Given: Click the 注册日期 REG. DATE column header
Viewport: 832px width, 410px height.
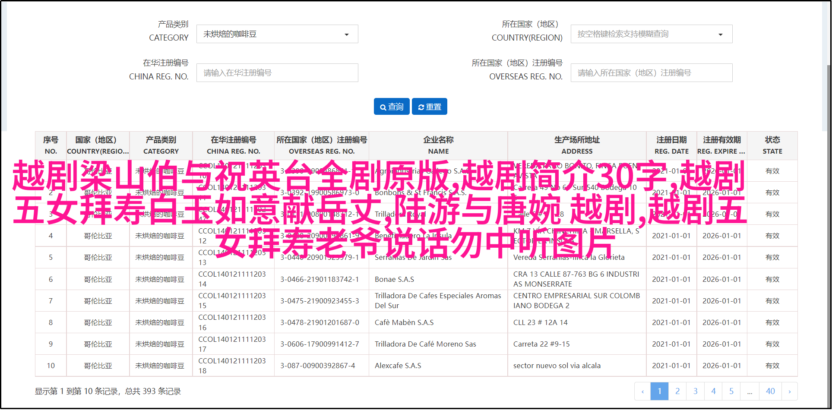Looking at the screenshot, I should [671, 145].
